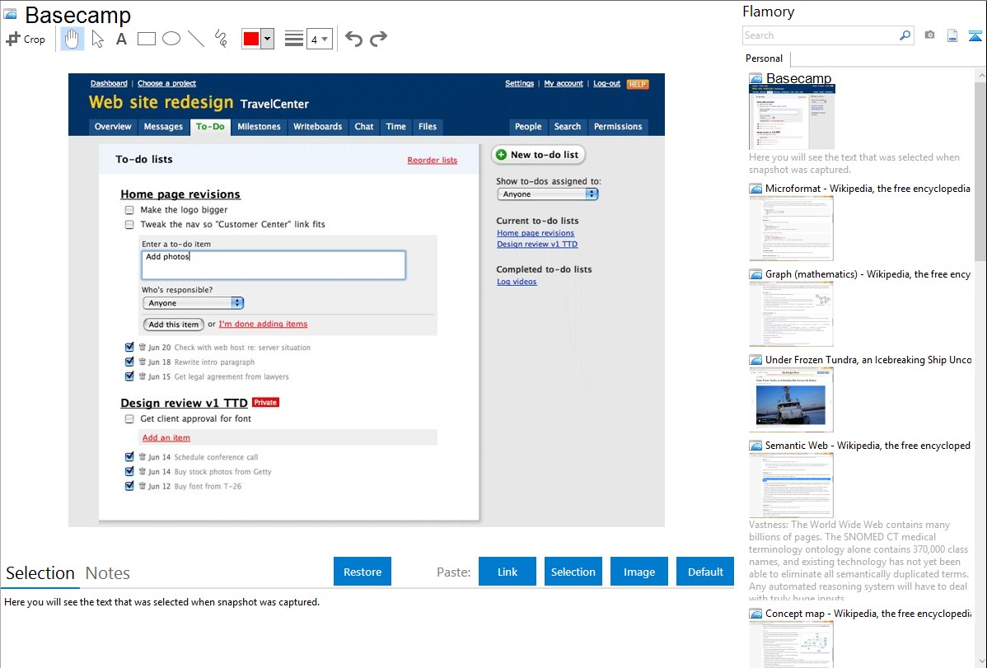The width and height of the screenshot is (987, 668).
Task: Check the Make the logo bigger box
Action: pyautogui.click(x=129, y=210)
